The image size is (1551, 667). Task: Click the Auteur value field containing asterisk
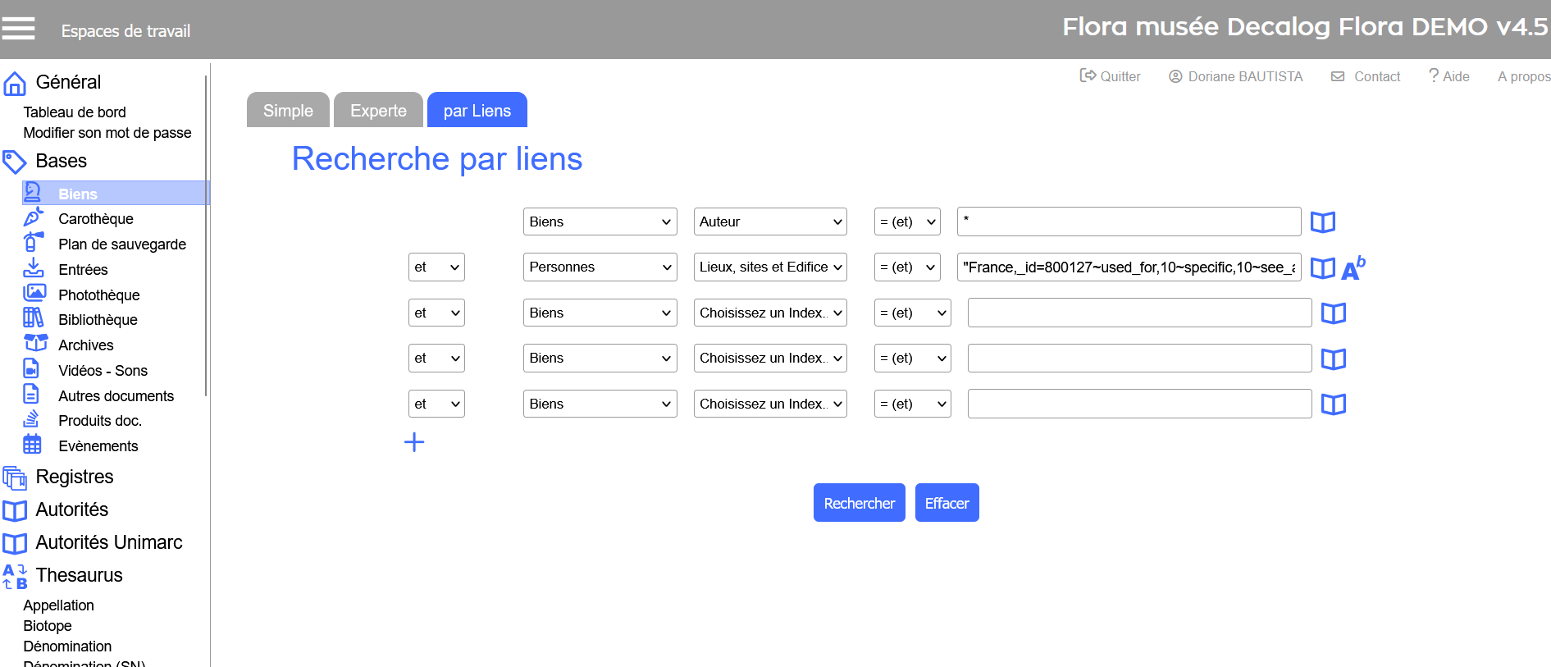[1129, 222]
